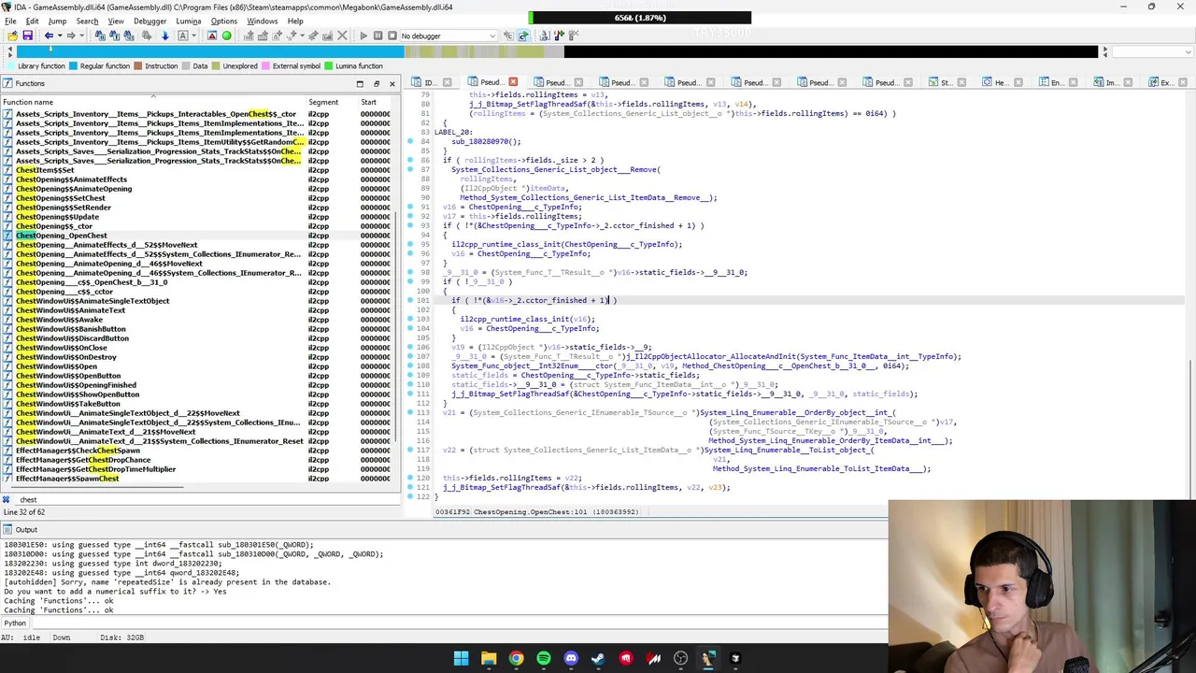Open the 'No debugger' selection dropdown

(449, 36)
